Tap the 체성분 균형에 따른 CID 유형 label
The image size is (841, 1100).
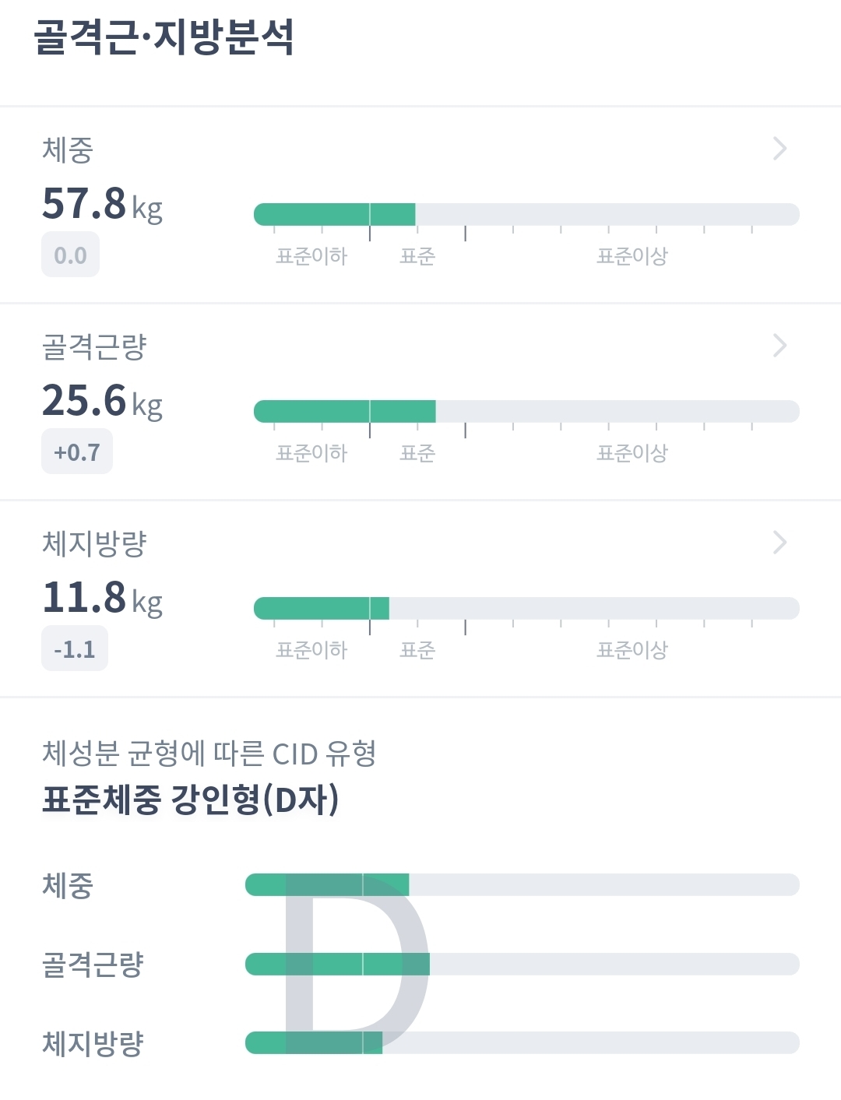pyautogui.click(x=209, y=753)
